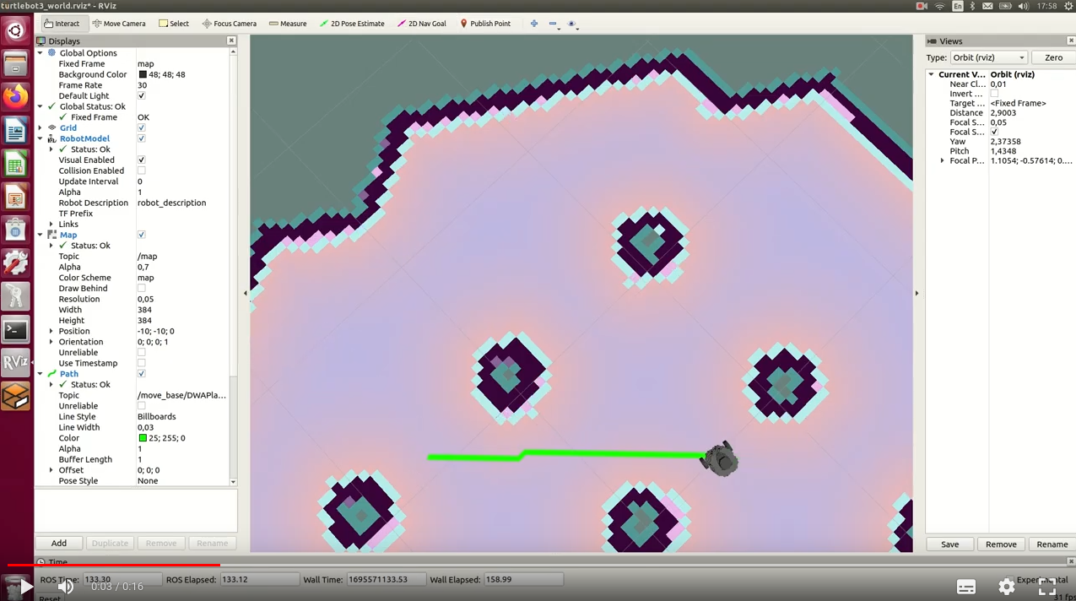
Task: Activate the Move Camera tool
Action: click(x=119, y=24)
